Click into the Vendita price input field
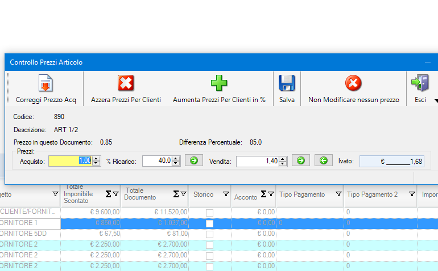 pyautogui.click(x=256, y=161)
